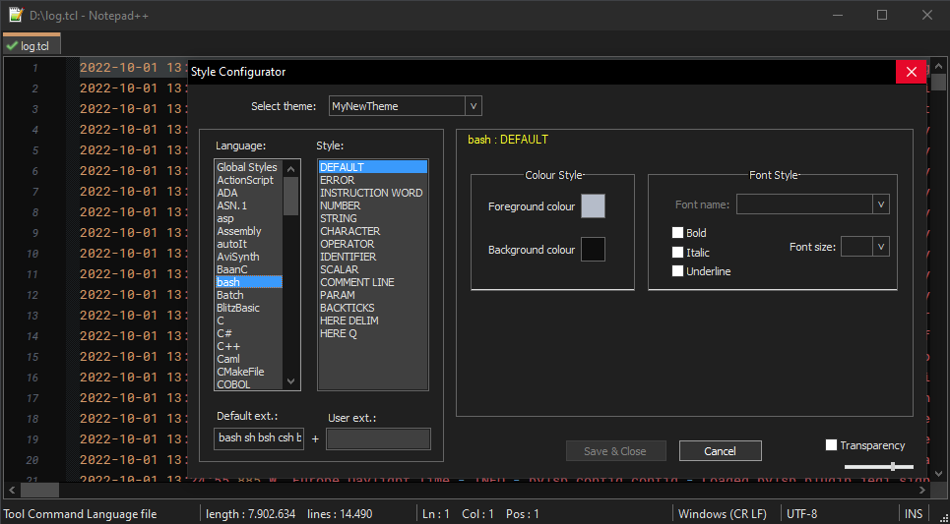Screen dimensions: 950x524
Task: Click the Notepad++ app icon in title bar
Action: point(15,15)
